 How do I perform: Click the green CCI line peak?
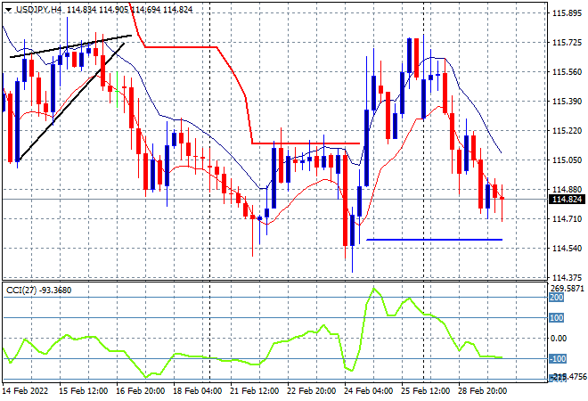(373, 289)
